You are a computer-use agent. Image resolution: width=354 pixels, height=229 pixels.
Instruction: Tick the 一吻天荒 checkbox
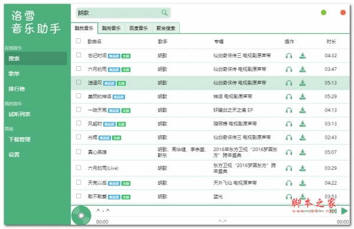coord(78,110)
